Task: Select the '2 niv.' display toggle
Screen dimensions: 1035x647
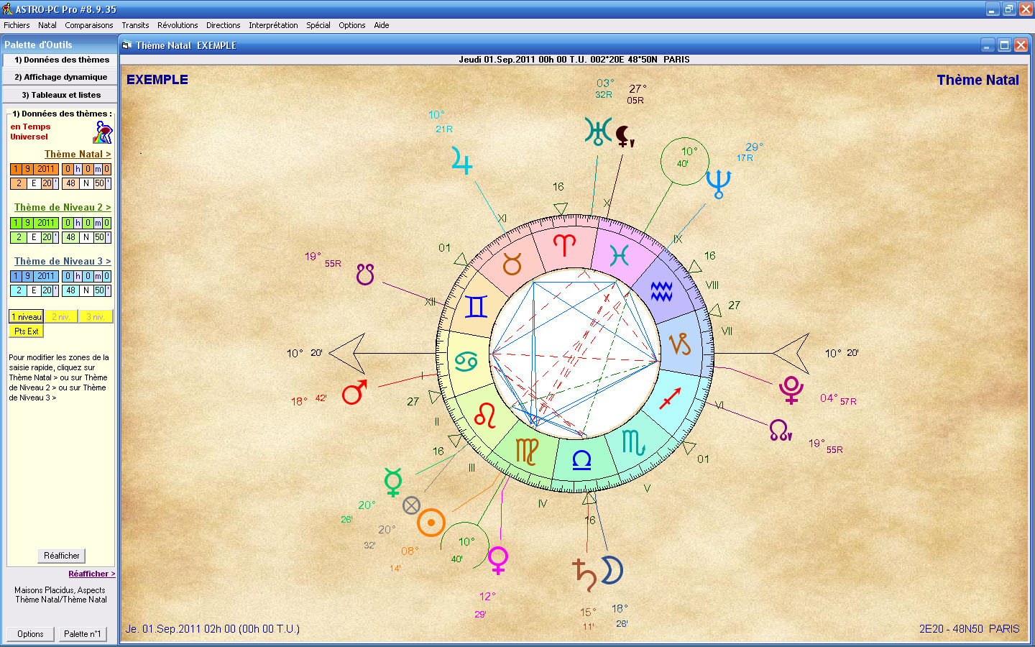Action: (x=61, y=317)
